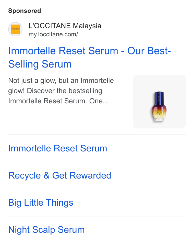Select the Immortelle Reset Serum sitelink
The width and height of the screenshot is (194, 243).
57,148
